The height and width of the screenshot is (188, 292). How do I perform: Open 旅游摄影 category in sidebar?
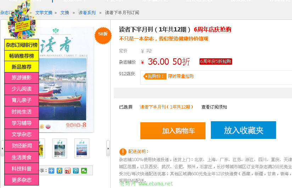click(22, 78)
